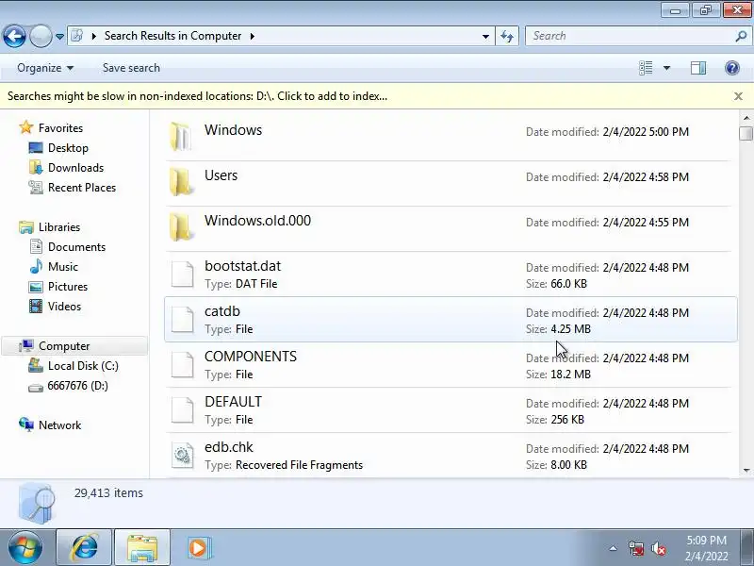This screenshot has height=566, width=754.
Task: Open the 6667676 (D:) drive
Action: pyautogui.click(x=77, y=386)
